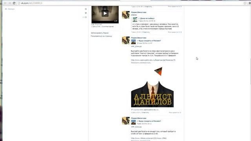Viewport: 251px width, 141px height.
Task: Open the Альтист Данилов poster image
Action: pos(152,87)
